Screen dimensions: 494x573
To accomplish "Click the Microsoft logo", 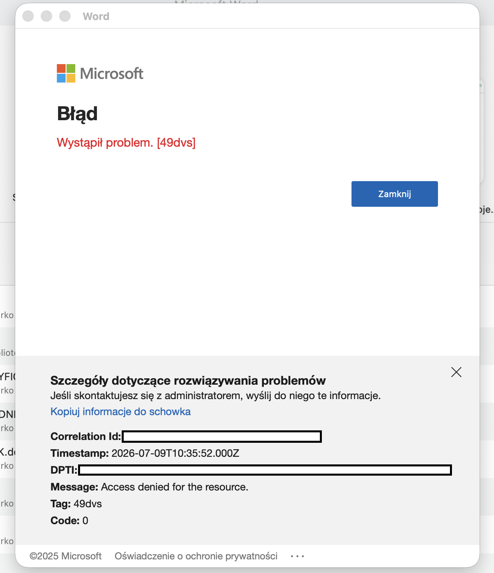I will point(100,73).
